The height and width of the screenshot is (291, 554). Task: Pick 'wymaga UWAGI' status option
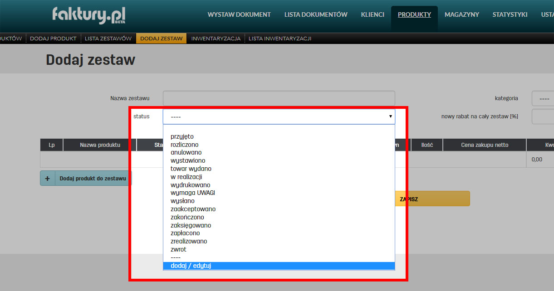(192, 193)
